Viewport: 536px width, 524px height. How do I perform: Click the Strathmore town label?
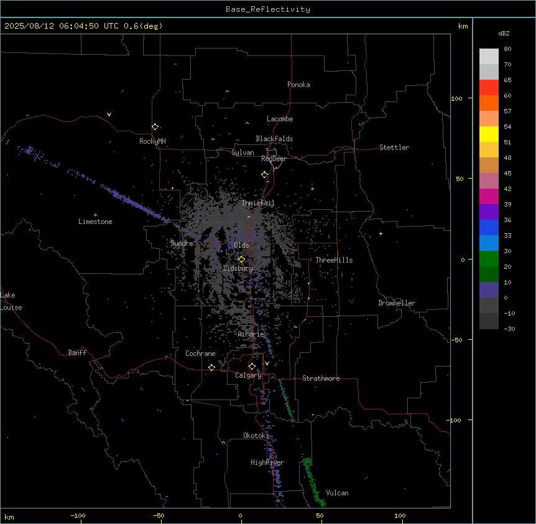click(x=321, y=378)
